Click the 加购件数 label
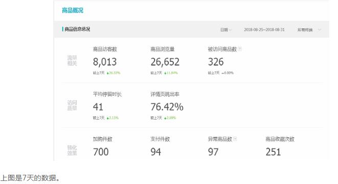This screenshot has height=184, width=338. click(103, 139)
